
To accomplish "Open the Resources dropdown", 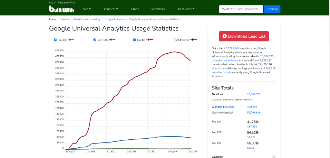I will coord(186,9).
